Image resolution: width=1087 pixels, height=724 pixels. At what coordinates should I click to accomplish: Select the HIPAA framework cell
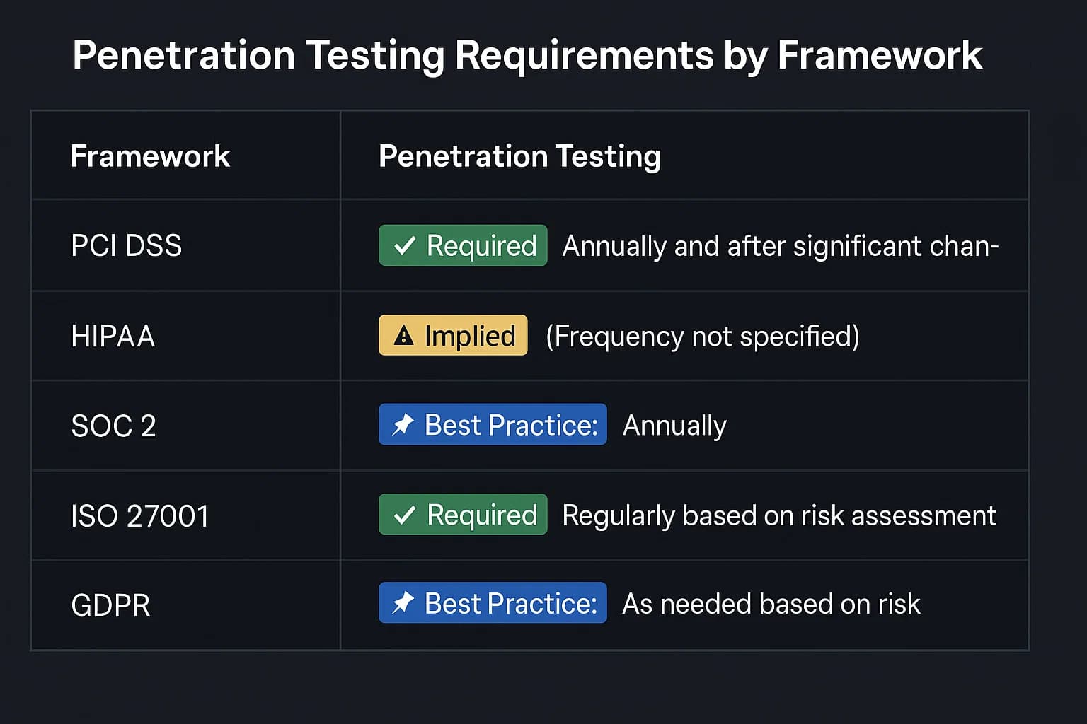(113, 336)
